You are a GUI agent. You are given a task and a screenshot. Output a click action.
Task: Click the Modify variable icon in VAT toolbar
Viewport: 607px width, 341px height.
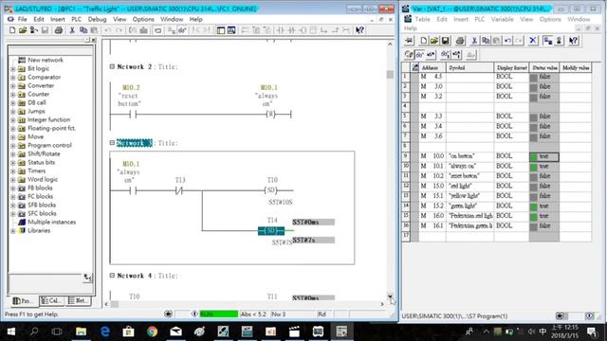pos(431,55)
